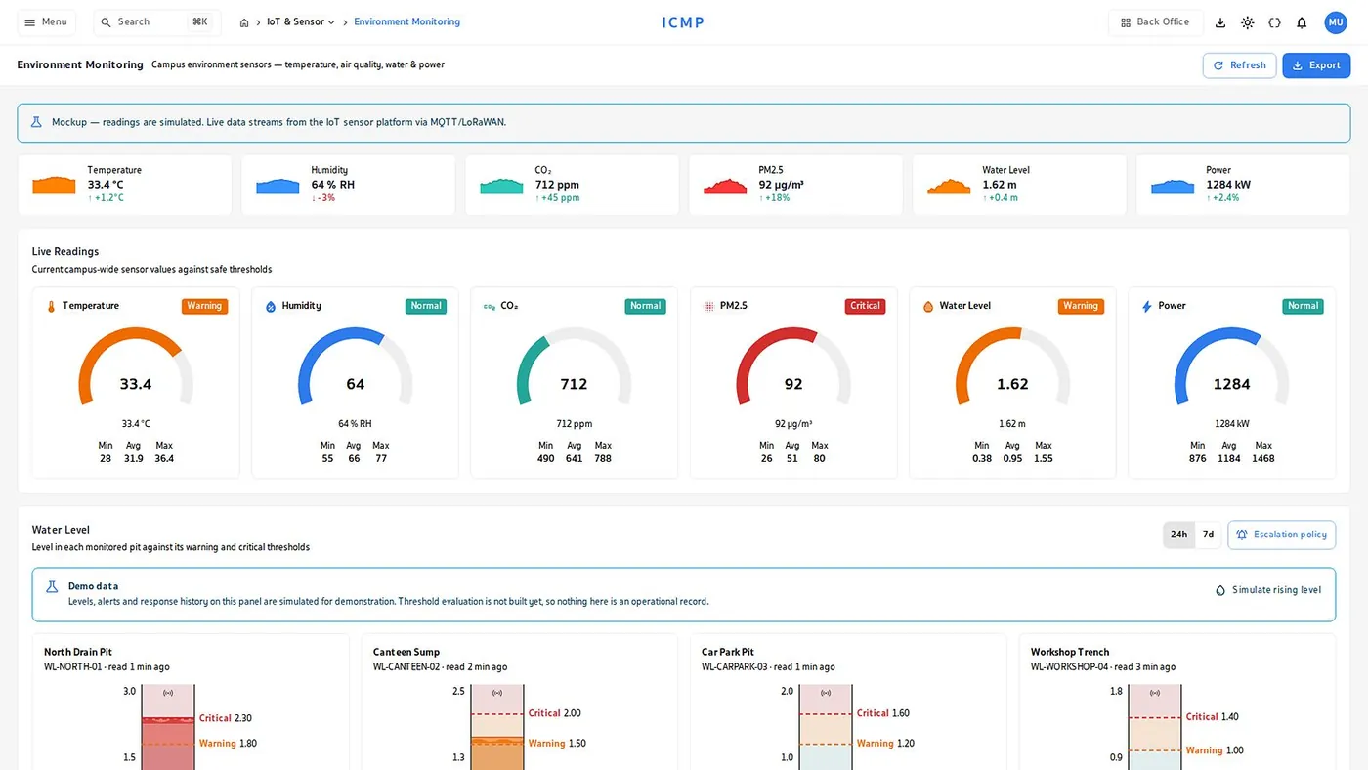Click the ICMP logo
The image size is (1368, 770).
point(683,22)
